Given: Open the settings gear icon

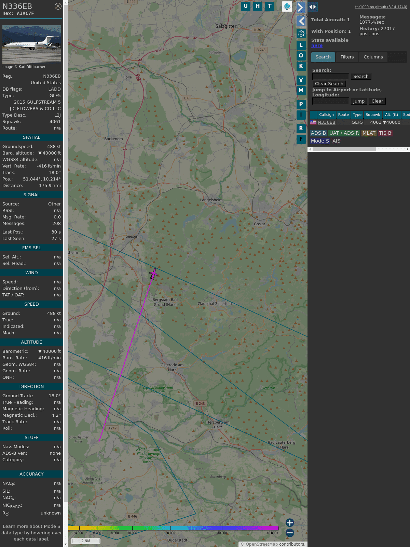Looking at the screenshot, I should tap(301, 34).
